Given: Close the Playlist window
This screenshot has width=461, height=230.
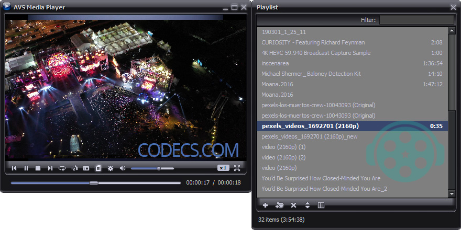Looking at the screenshot, I should [453, 7].
